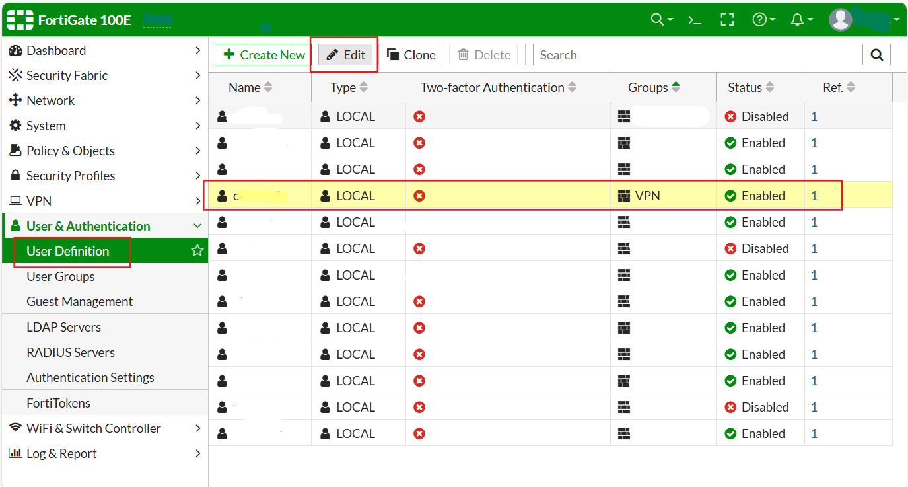Click the Log & Report chart icon
The image size is (908, 487).
pos(15,453)
